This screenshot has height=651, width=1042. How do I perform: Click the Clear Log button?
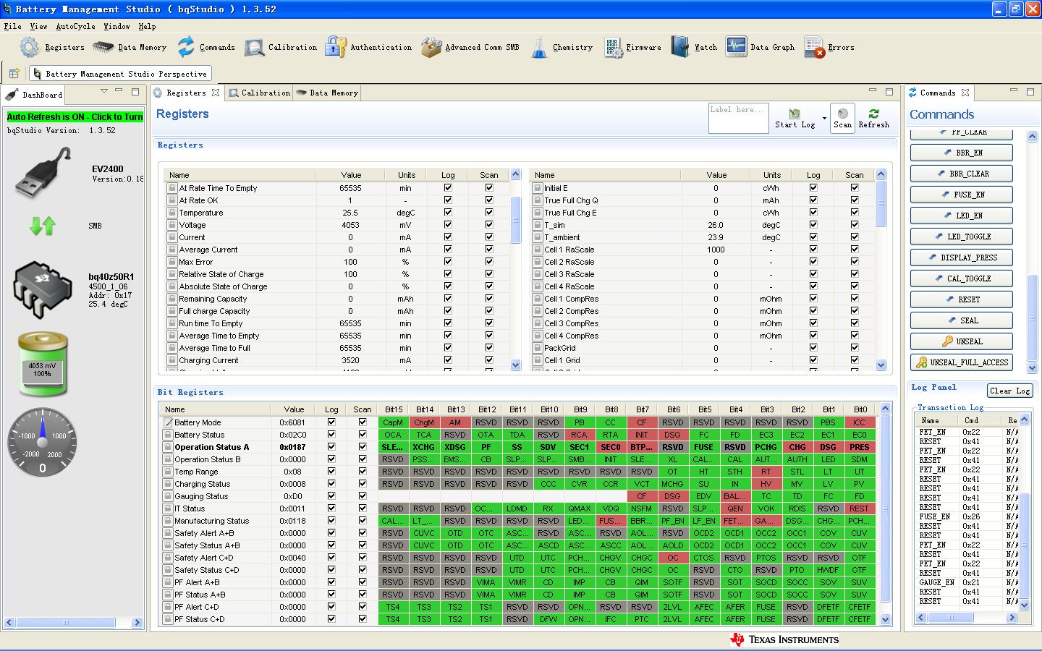[x=1010, y=391]
